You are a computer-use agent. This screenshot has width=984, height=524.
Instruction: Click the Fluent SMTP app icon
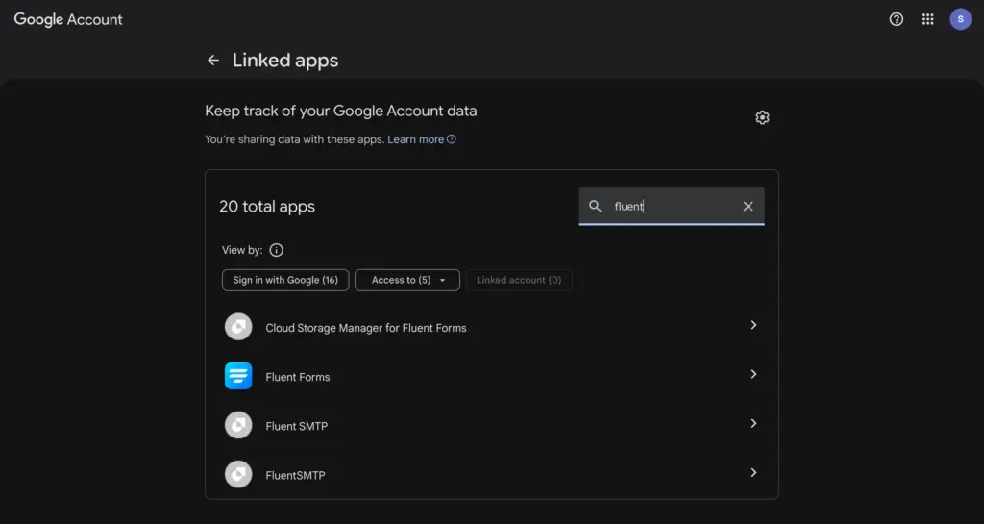point(238,426)
